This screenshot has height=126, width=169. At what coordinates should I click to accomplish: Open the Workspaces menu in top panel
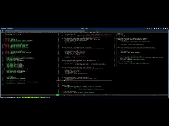[x=3, y=29]
